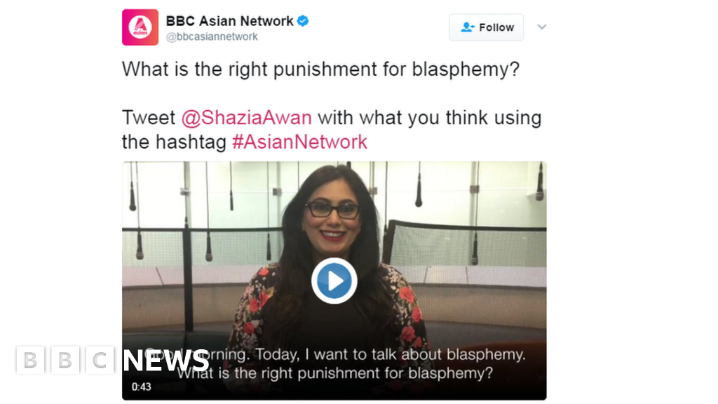
Task: Click the 'Tweet' instruction line text
Action: 332,130
